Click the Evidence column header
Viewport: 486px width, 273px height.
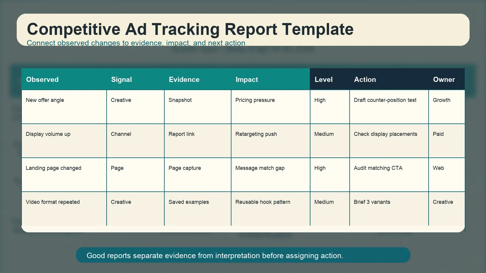pyautogui.click(x=184, y=79)
